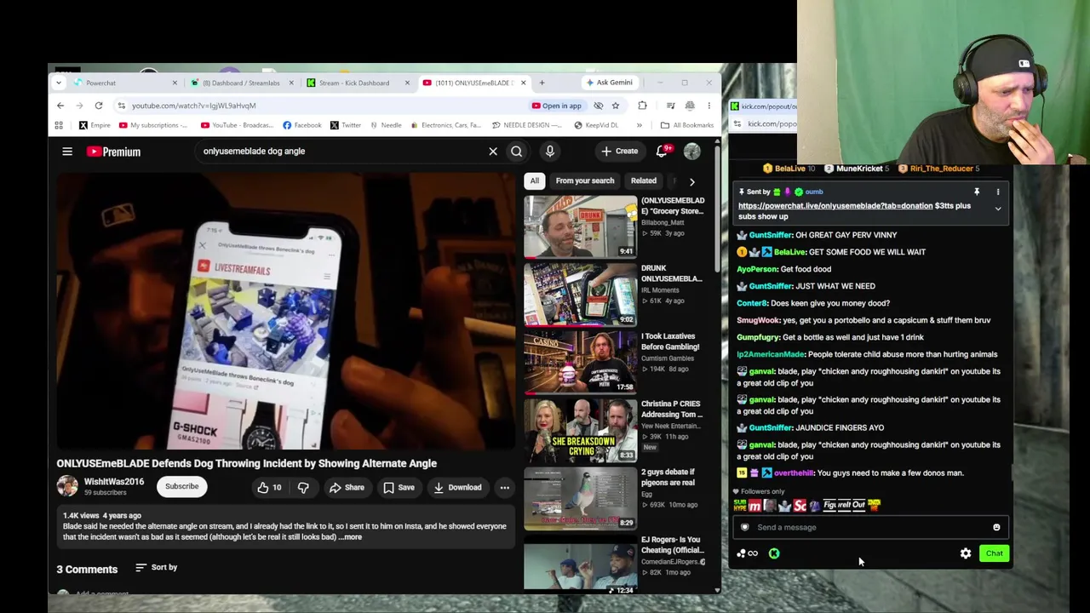Open the powerchat.live donation link in Kick chat
The image size is (1090, 613).
click(835, 205)
